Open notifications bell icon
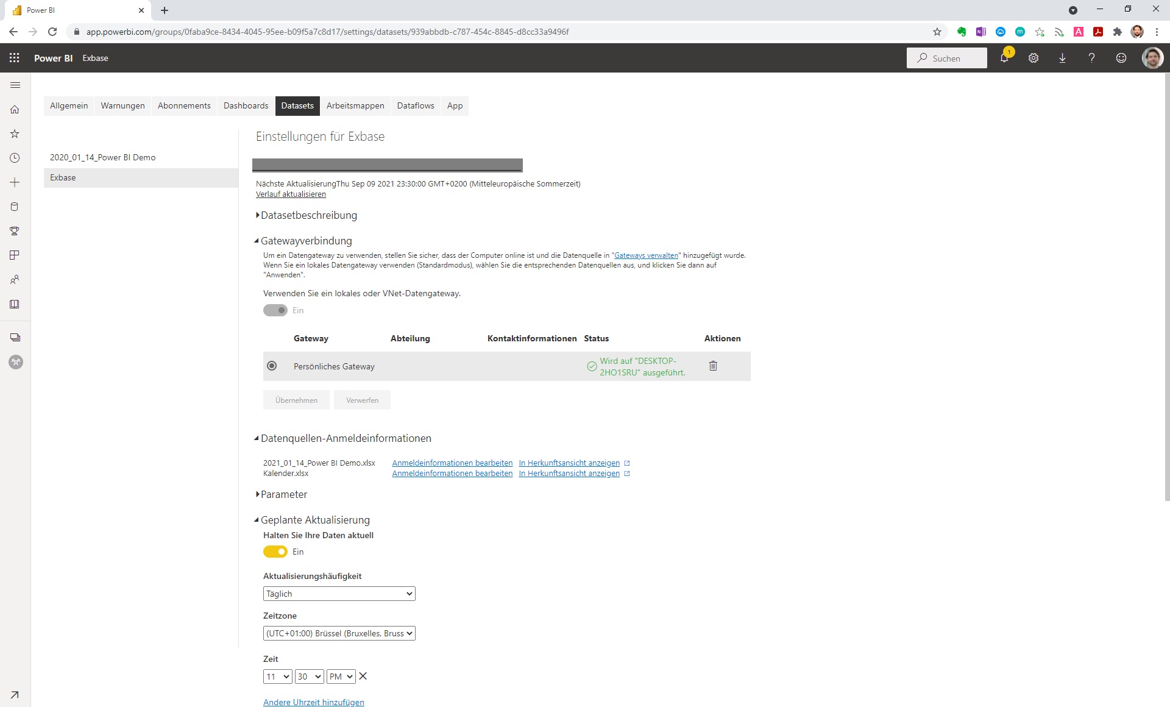Image resolution: width=1170 pixels, height=707 pixels. 1004,58
